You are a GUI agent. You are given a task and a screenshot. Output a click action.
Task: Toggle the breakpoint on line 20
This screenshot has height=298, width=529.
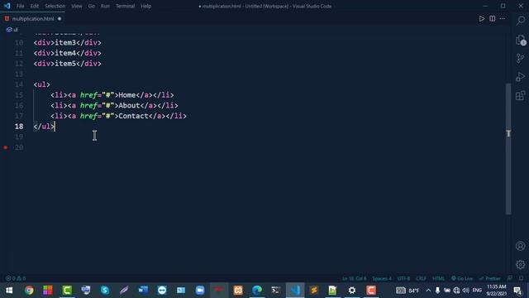(x=6, y=147)
